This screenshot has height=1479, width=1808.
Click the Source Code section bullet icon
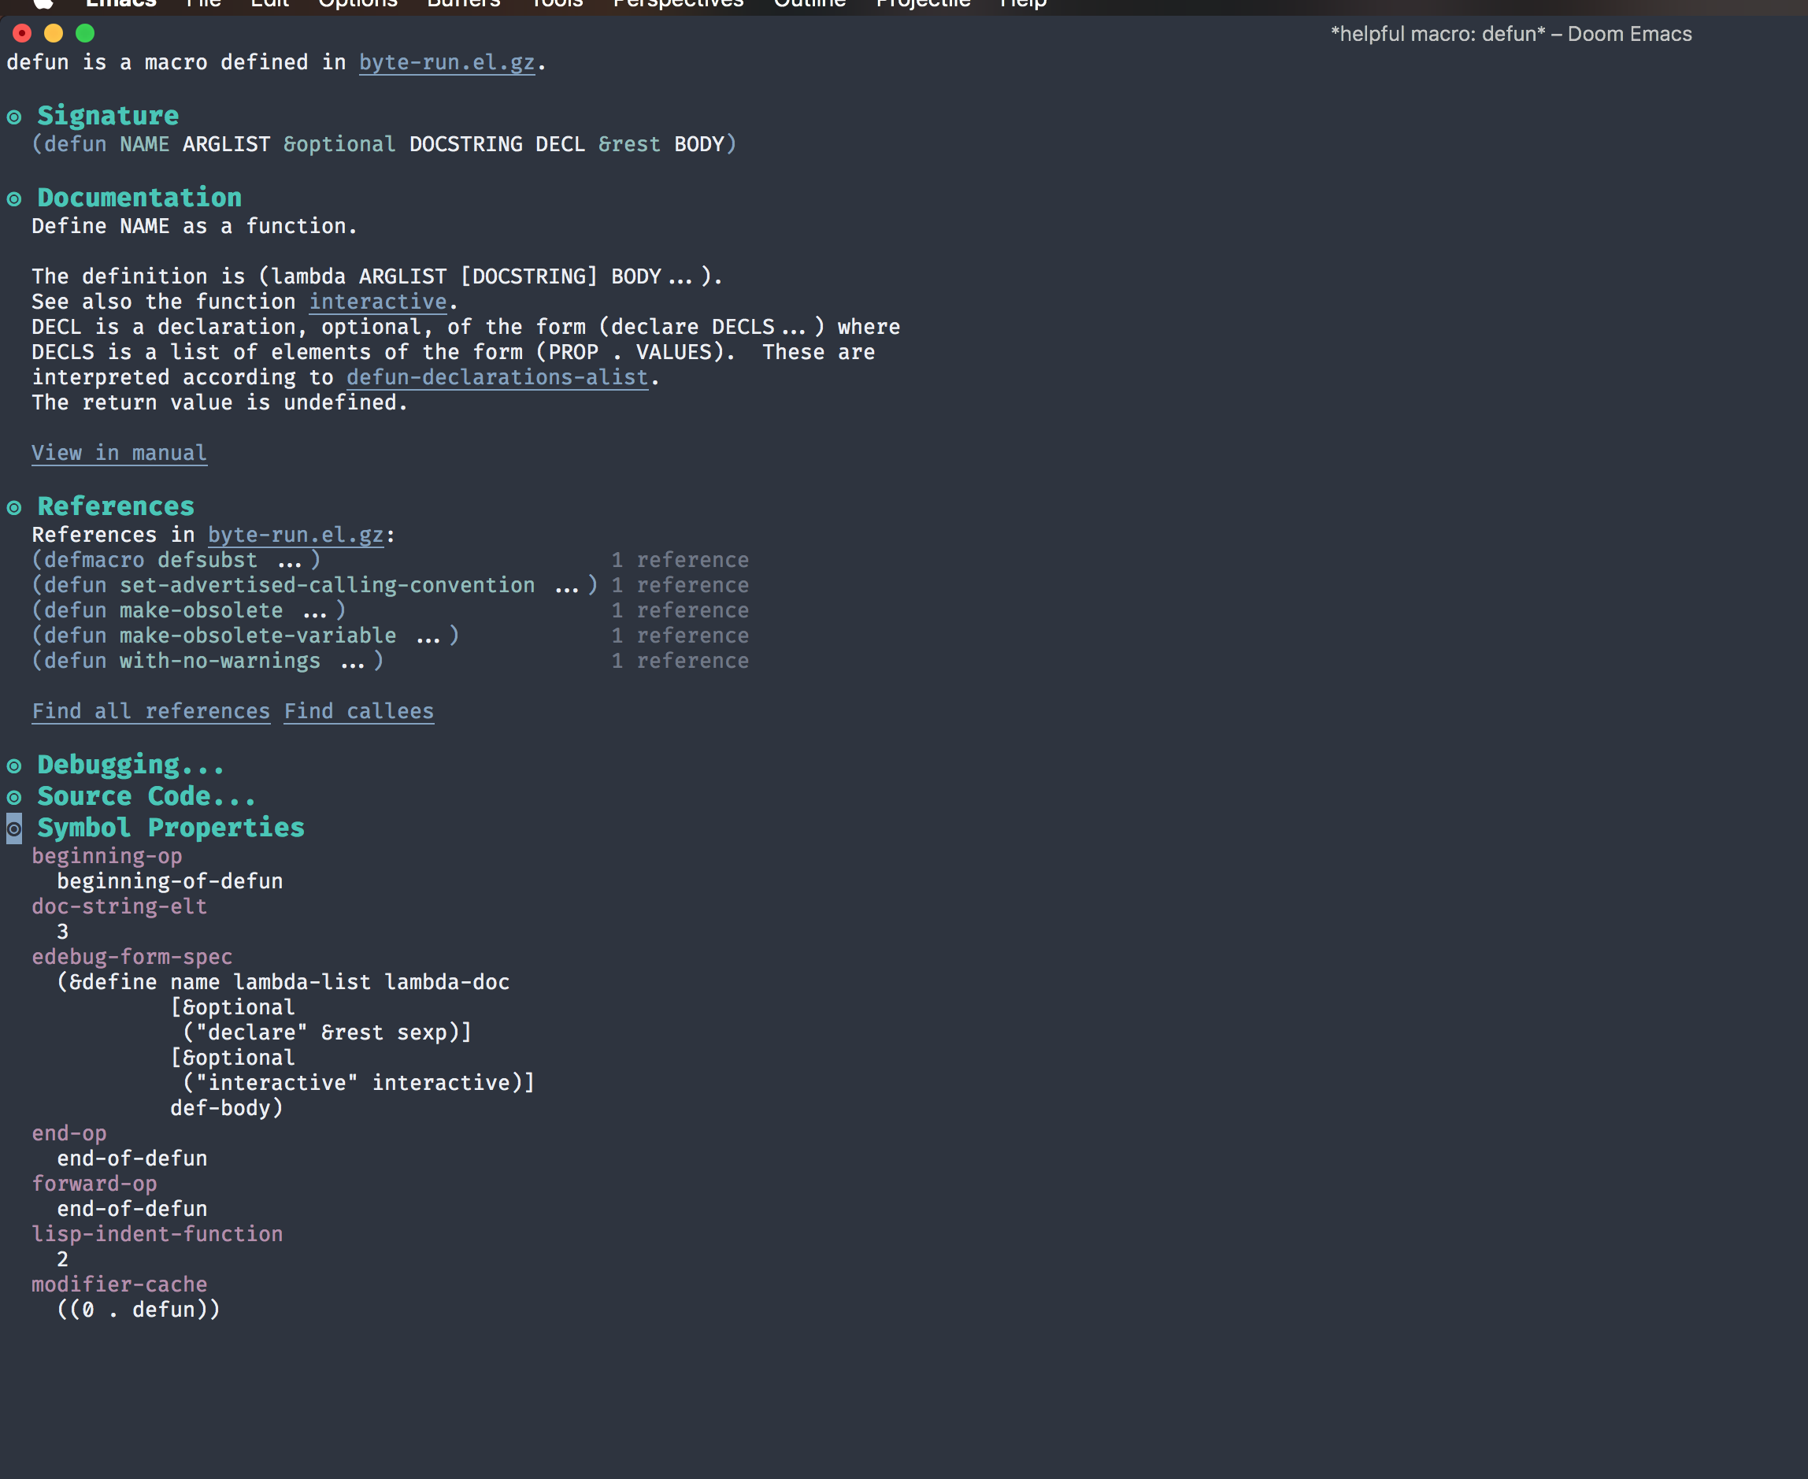[15, 795]
